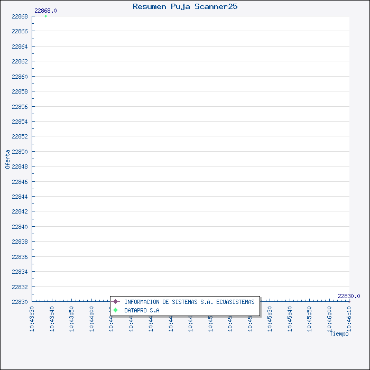Click the 22830 y-axis tick label

[x=20, y=302]
